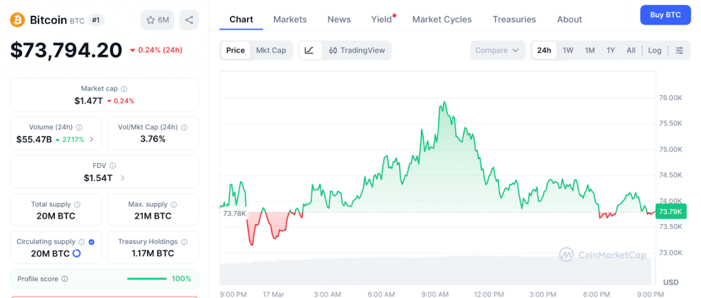Click the Profile score progress bar
Image resolution: width=701 pixels, height=298 pixels.
point(146,279)
